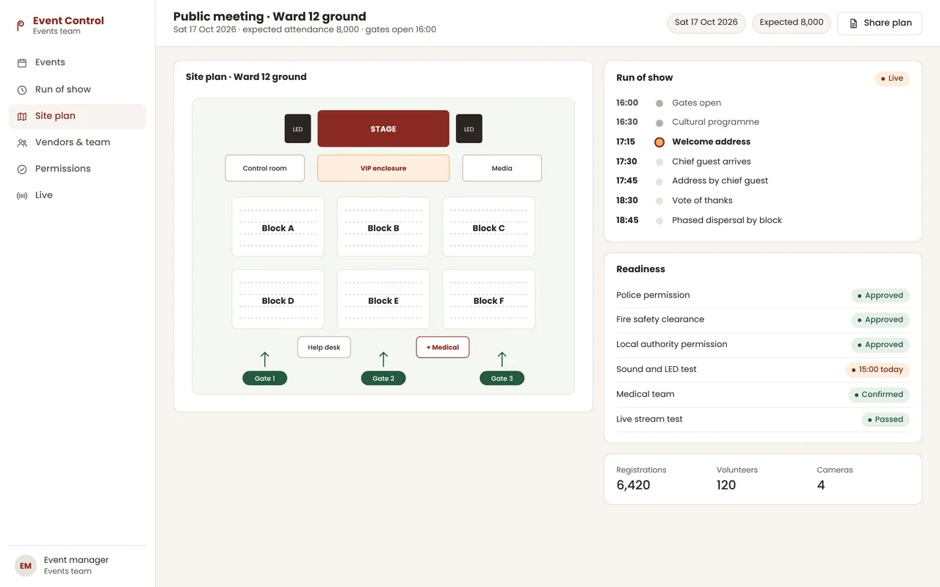
Task: Click the arrow above Gate 1
Action: (x=265, y=359)
